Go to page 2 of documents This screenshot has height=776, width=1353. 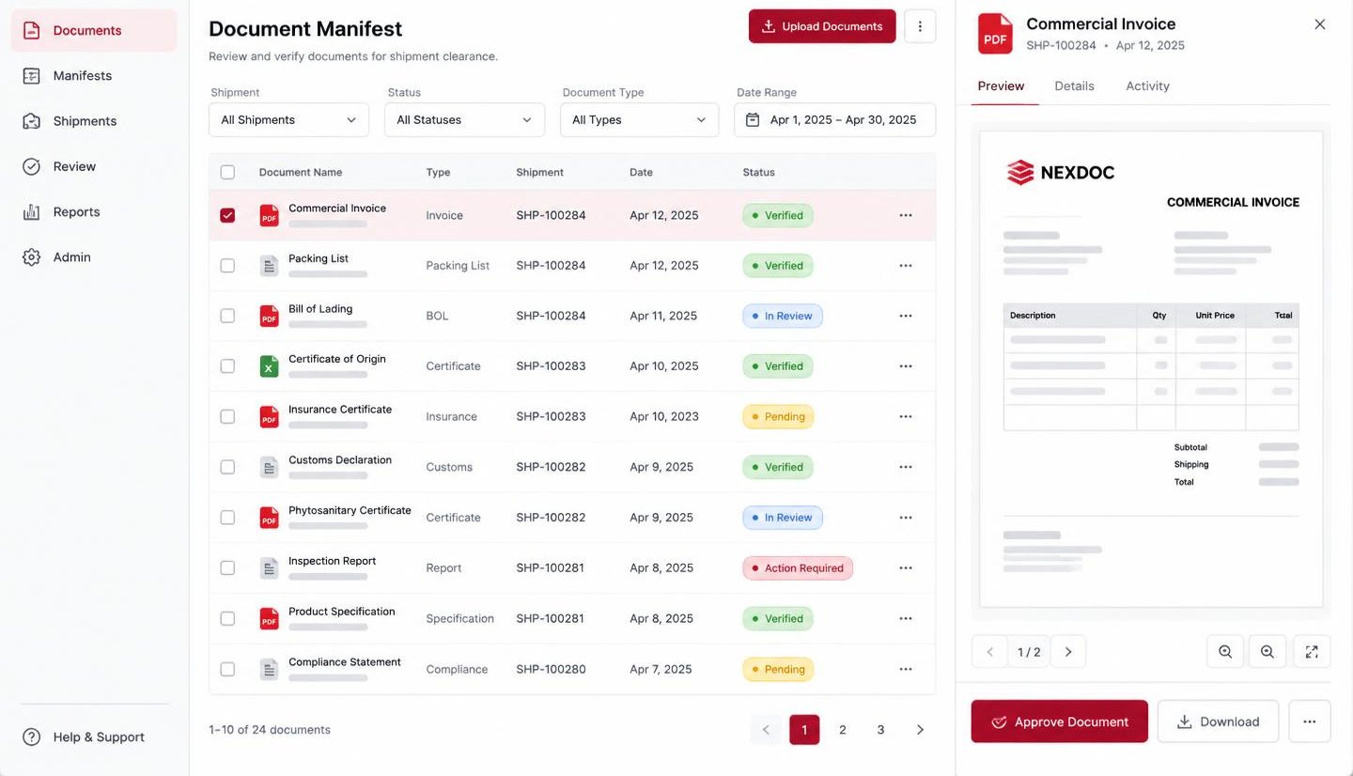point(843,730)
